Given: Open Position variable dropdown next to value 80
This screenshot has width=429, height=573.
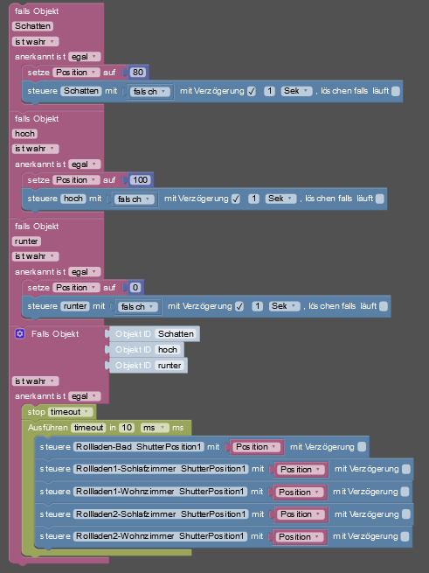Looking at the screenshot, I should [76, 73].
